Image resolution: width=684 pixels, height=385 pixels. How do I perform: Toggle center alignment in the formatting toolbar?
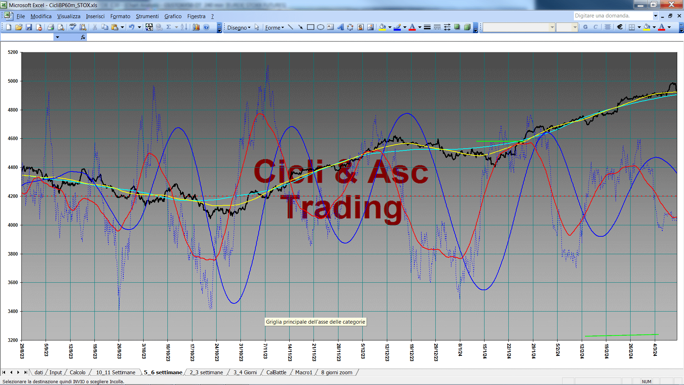tap(608, 27)
